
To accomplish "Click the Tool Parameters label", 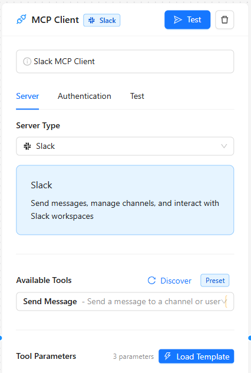I will pos(46,357).
